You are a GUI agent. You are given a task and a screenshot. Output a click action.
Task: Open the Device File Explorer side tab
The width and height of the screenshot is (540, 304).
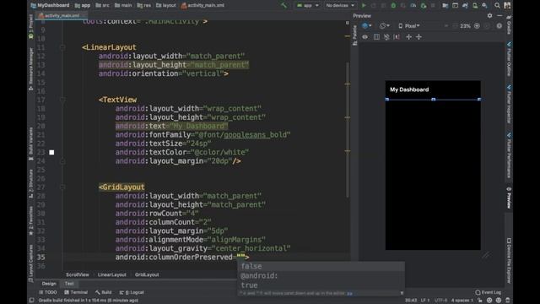coord(509,261)
